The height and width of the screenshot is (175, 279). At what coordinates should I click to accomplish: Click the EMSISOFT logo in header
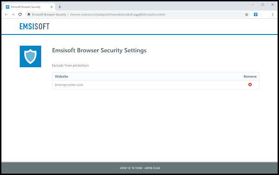[x=34, y=26]
